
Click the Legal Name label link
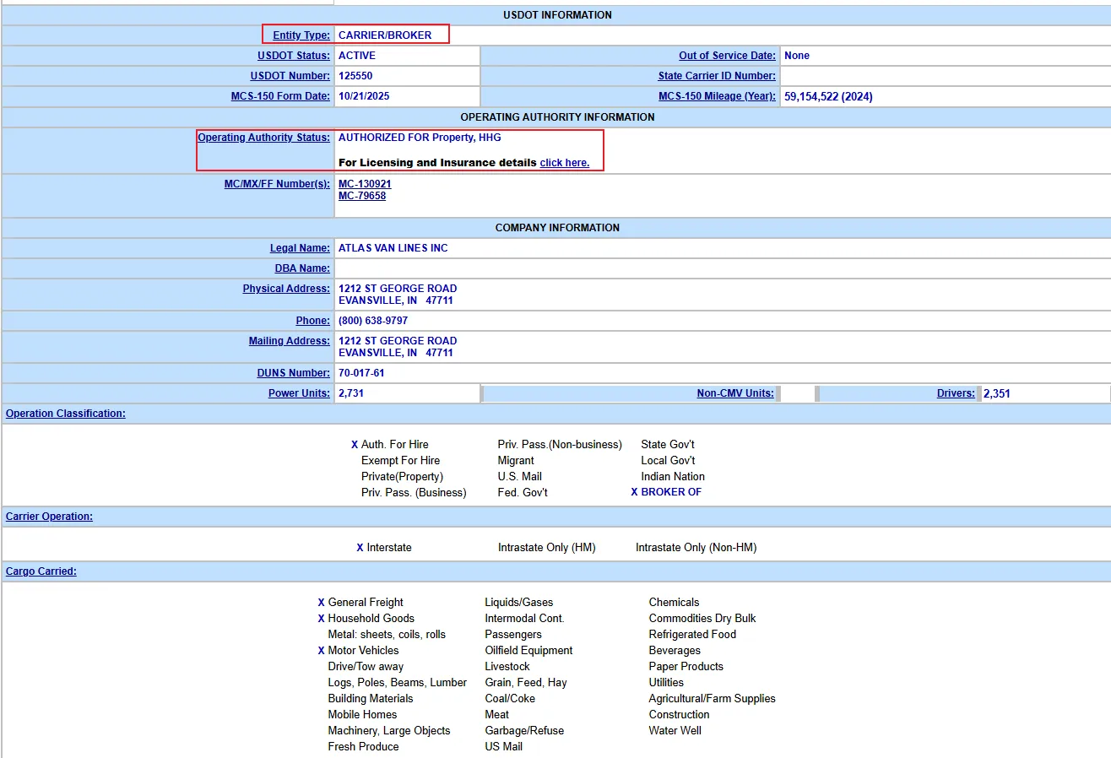click(300, 248)
